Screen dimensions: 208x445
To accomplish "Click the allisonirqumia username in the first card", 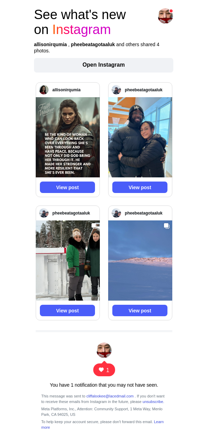I will tap(67, 90).
